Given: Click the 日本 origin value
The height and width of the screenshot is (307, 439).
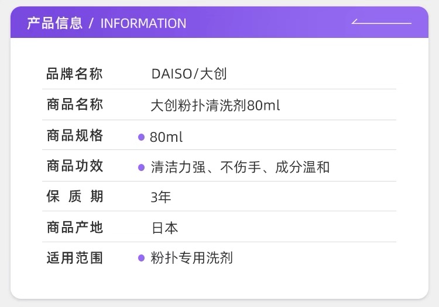Looking at the screenshot, I should pos(164,228).
